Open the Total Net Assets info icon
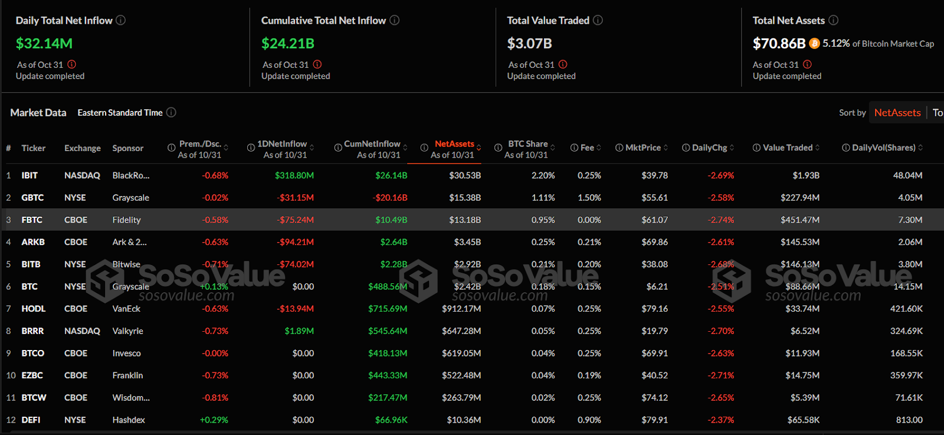The image size is (944, 435). click(x=833, y=20)
